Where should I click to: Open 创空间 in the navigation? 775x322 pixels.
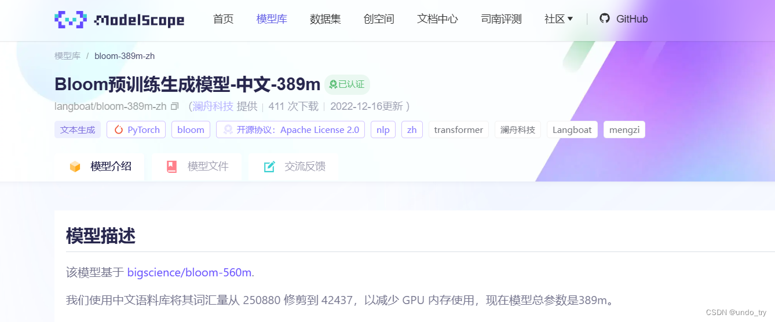tap(379, 19)
